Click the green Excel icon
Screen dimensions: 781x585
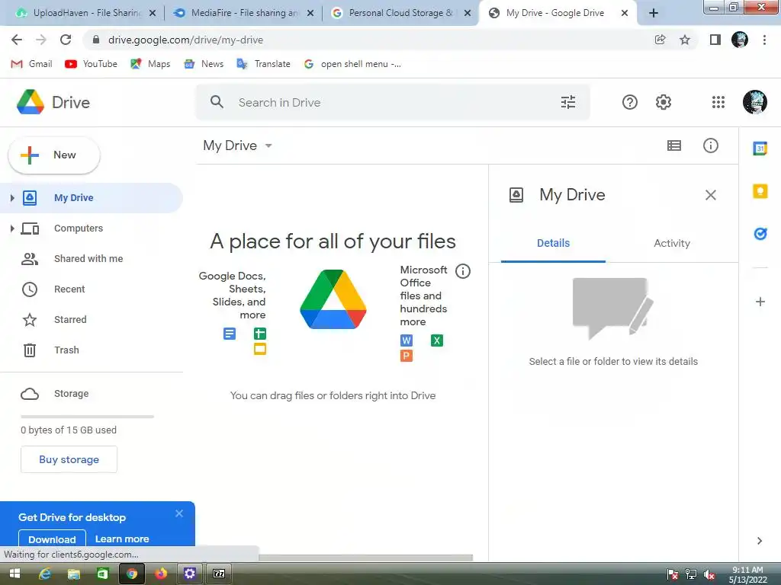[437, 340]
